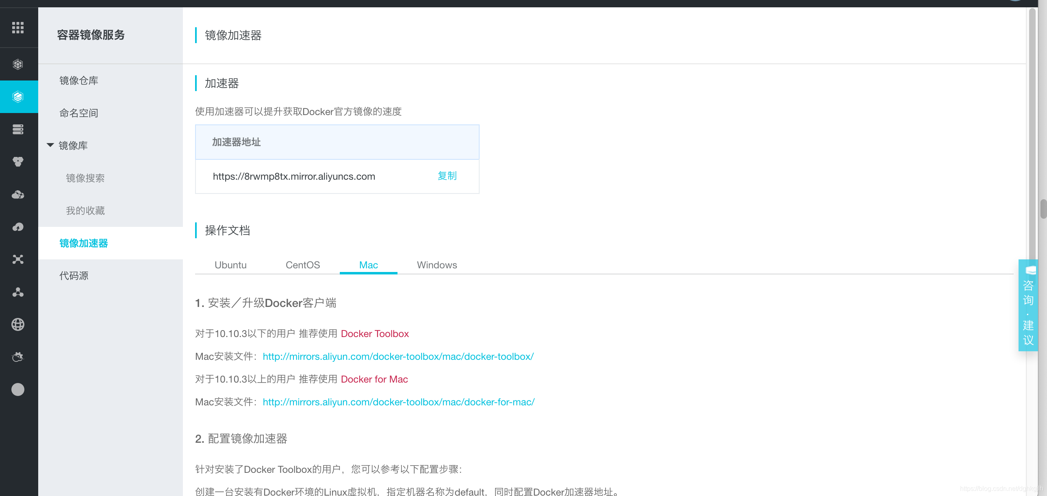Switch to the Windows tab
The width and height of the screenshot is (1047, 496).
click(437, 265)
